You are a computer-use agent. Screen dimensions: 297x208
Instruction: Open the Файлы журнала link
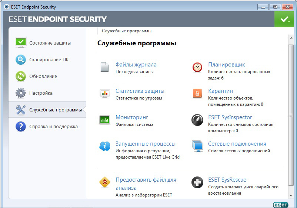click(136, 65)
